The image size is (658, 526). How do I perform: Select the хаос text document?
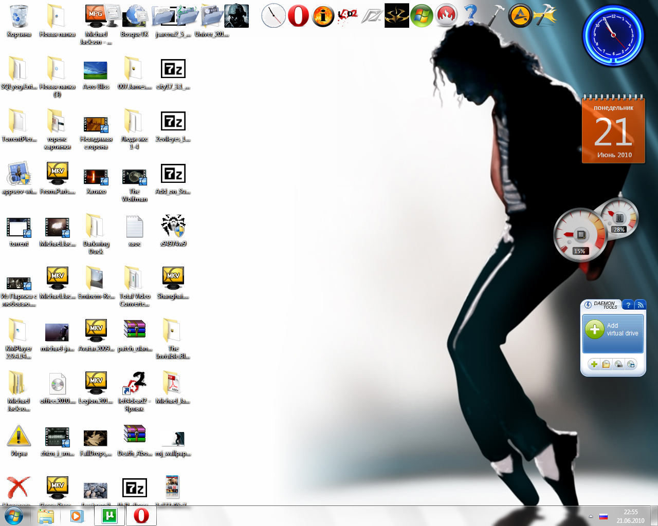(x=135, y=231)
